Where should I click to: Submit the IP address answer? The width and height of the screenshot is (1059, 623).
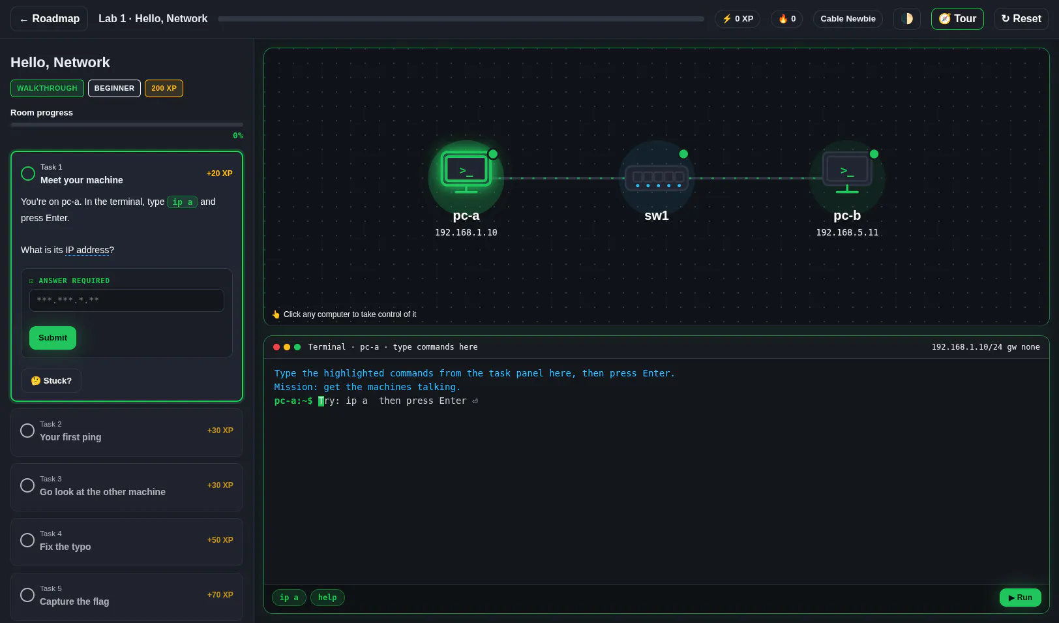click(53, 338)
